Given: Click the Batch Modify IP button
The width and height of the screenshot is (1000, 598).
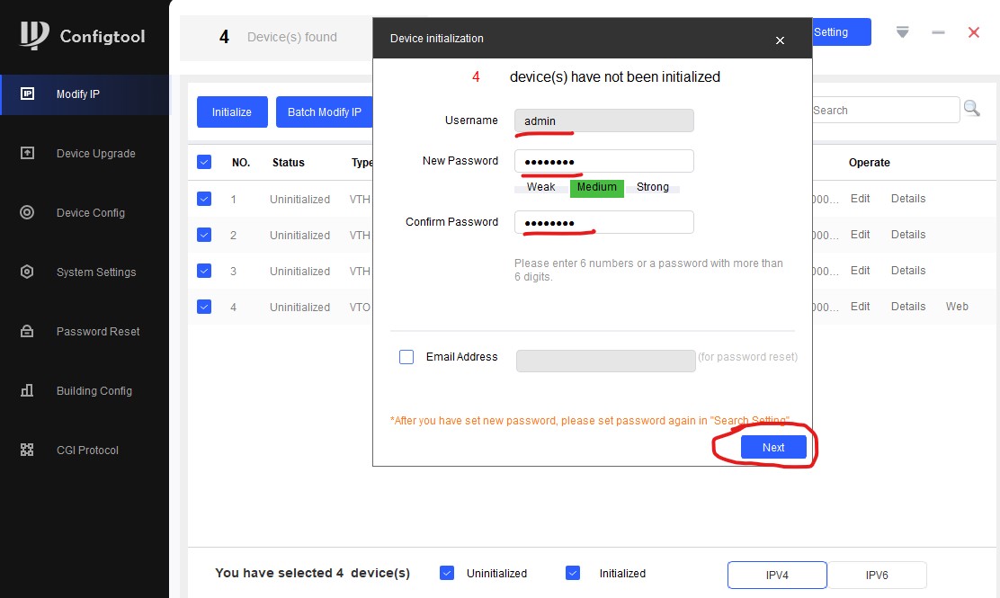Looking at the screenshot, I should (325, 112).
